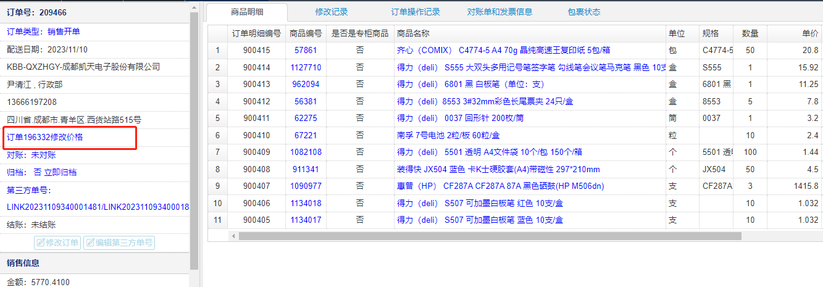Open the 得力 5501 透明 A4文件袋 product
Image resolution: width=823 pixels, height=287 pixels.
click(x=489, y=152)
